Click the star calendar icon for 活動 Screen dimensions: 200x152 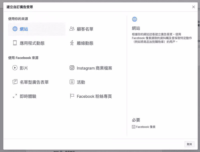pyautogui.click(x=72, y=82)
